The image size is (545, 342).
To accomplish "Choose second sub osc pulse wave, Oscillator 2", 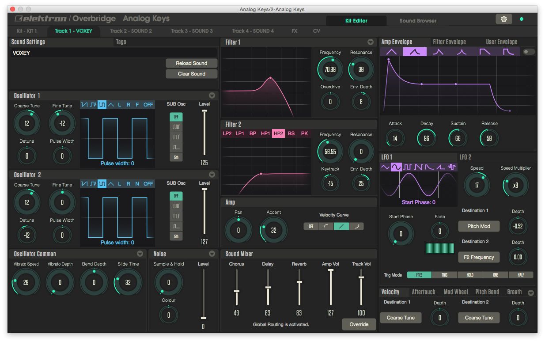I will point(176,216).
